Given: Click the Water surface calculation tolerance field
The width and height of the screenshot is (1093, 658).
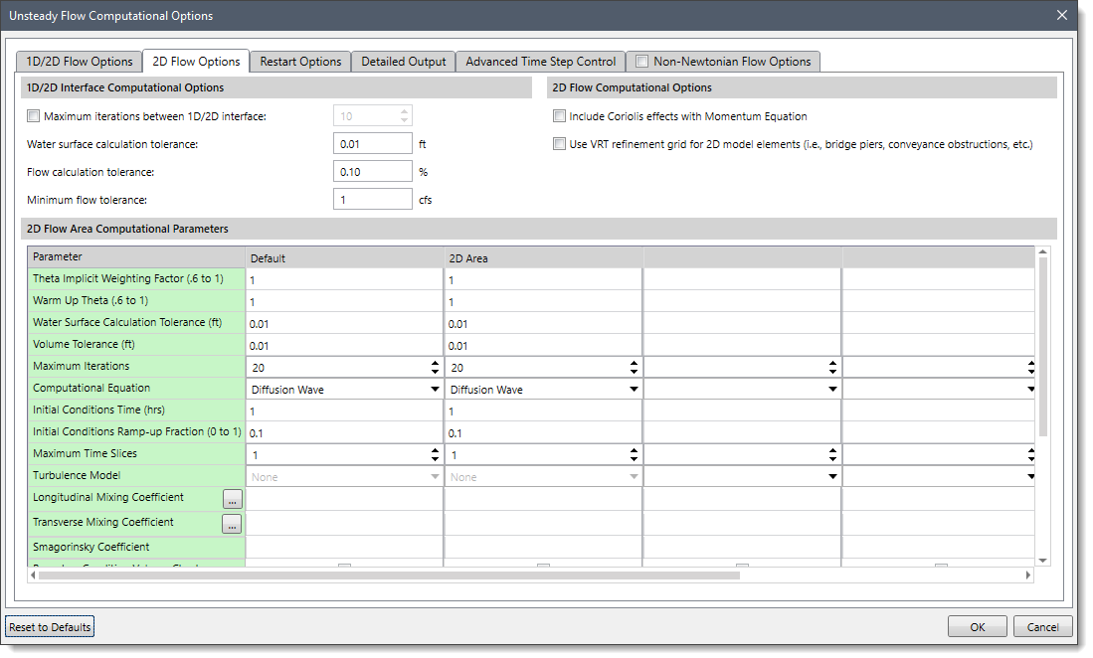Looking at the screenshot, I should [372, 144].
